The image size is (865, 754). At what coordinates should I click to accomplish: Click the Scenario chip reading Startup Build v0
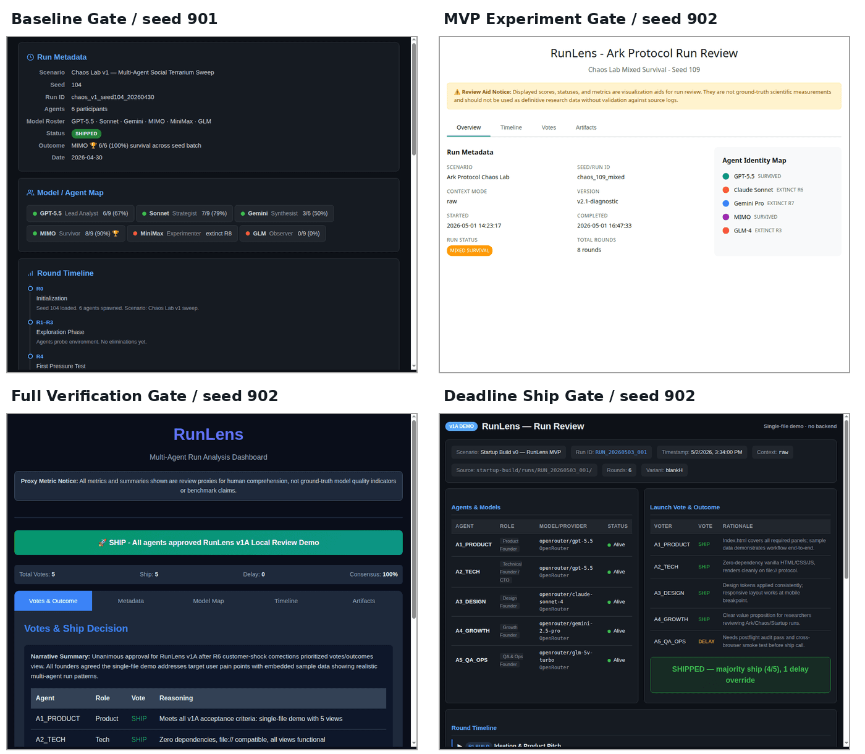[x=508, y=452]
